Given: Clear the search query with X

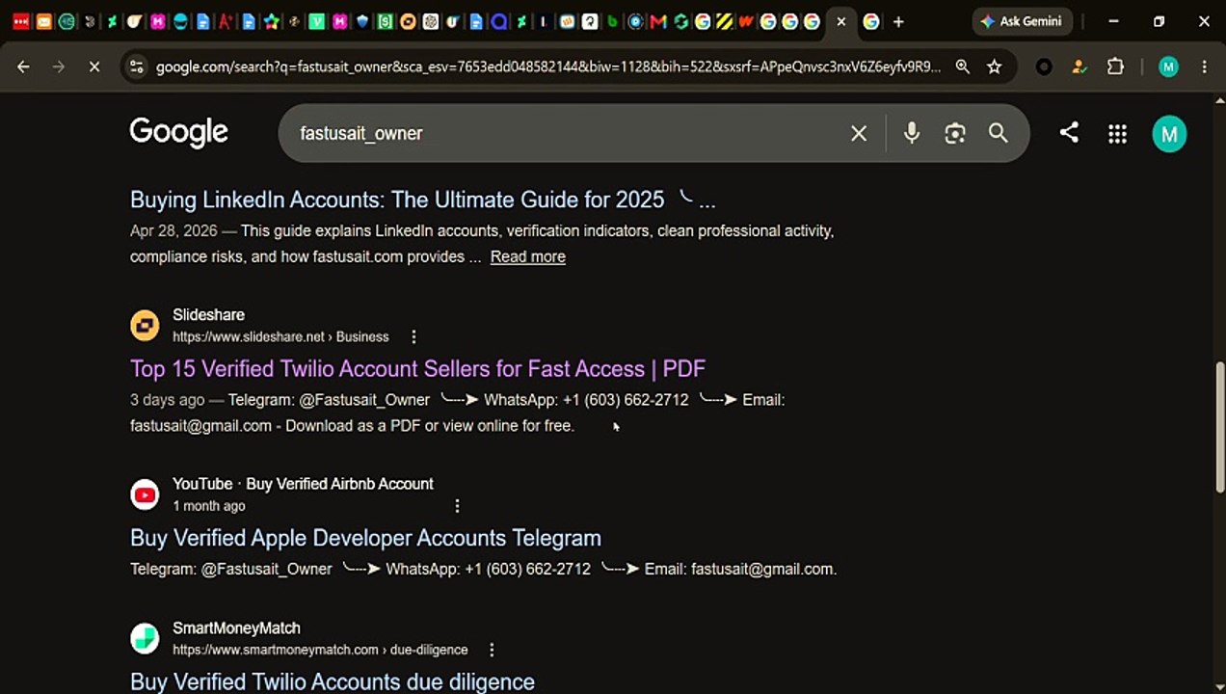Looking at the screenshot, I should [859, 133].
